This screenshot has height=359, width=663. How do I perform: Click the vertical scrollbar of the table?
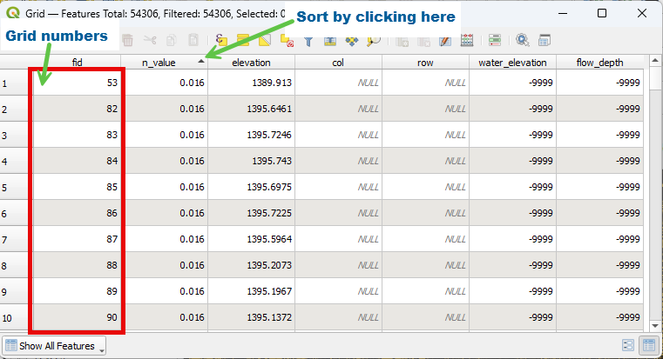point(655,200)
